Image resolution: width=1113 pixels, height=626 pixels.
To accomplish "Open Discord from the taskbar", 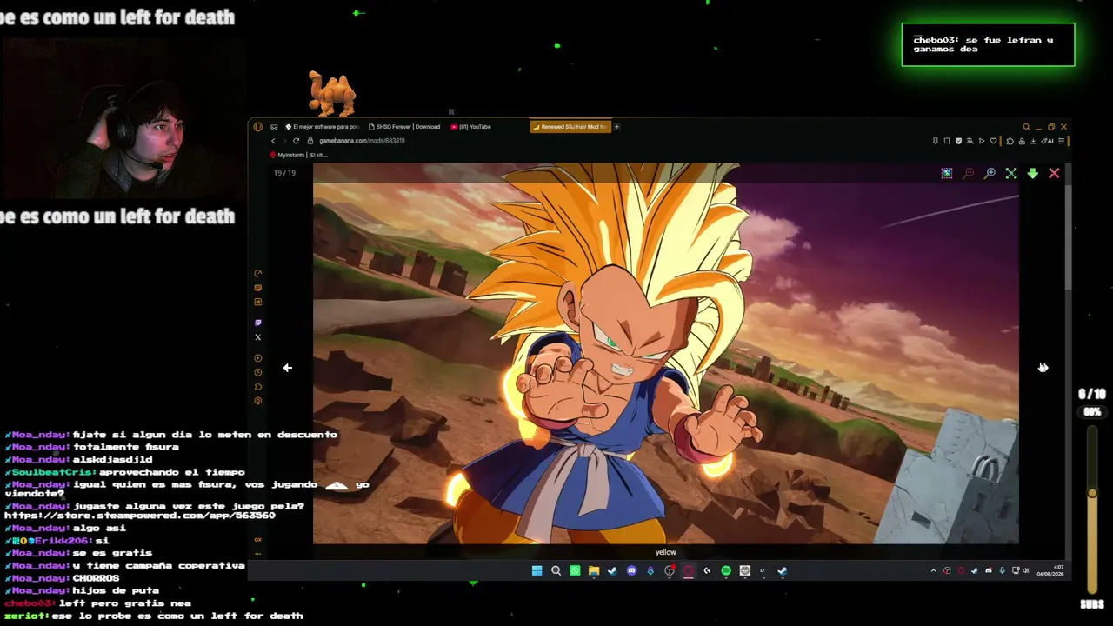I will point(631,571).
